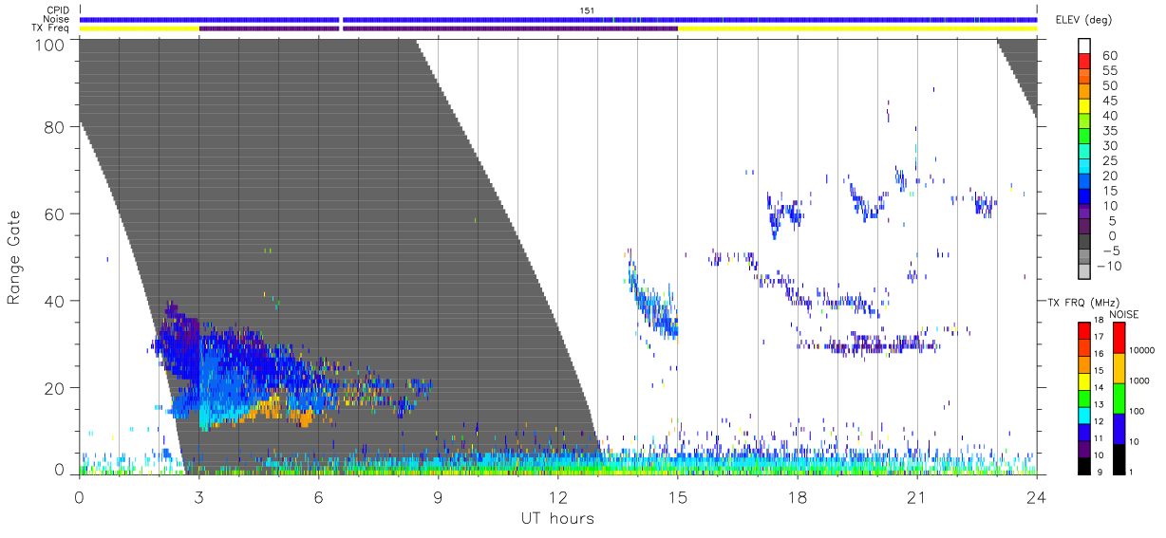Click the 12 tick label on UT hours axis
1166x538 pixels.
[557, 495]
